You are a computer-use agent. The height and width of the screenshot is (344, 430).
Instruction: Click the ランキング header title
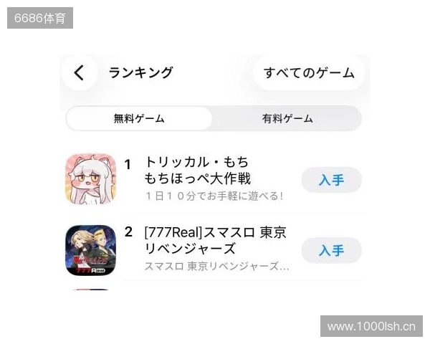pyautogui.click(x=140, y=72)
